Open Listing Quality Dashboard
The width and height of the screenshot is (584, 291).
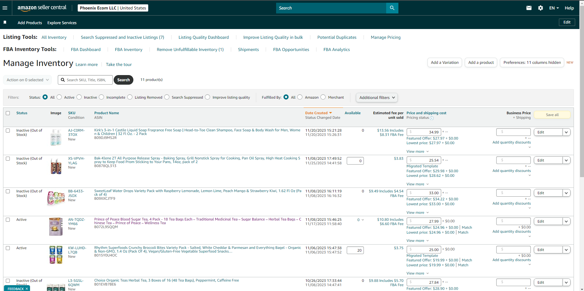click(x=204, y=37)
